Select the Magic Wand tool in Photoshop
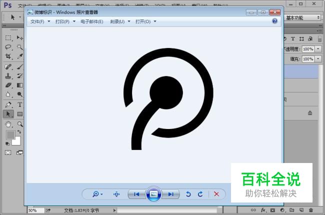325x215 pixels. point(19,47)
